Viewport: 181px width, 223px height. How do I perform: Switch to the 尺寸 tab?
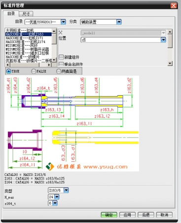26,14
